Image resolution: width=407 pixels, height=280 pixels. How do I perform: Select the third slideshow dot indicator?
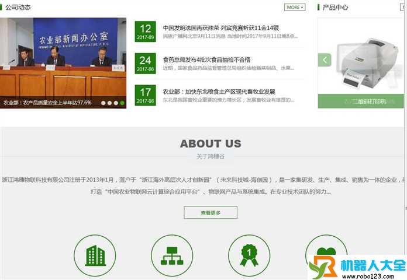tap(116, 103)
